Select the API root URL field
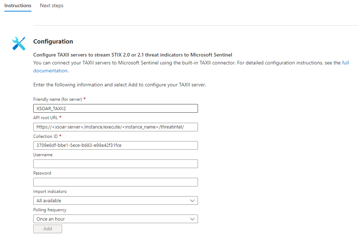 [x=116, y=127]
